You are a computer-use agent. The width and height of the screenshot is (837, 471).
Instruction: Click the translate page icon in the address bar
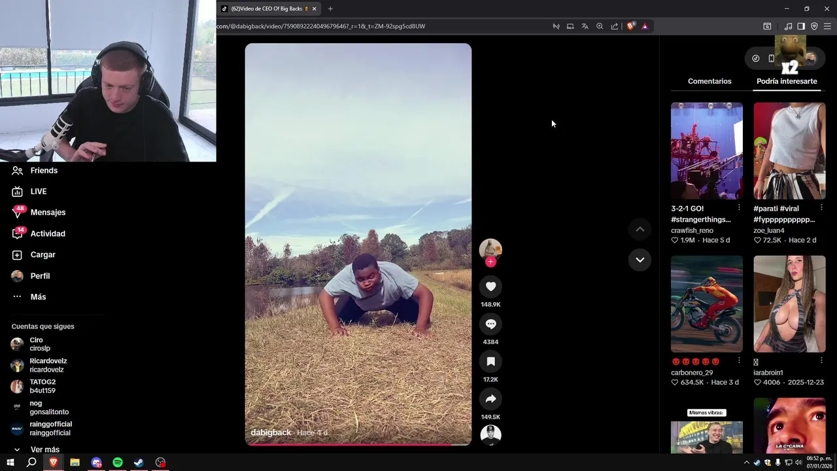click(x=585, y=26)
